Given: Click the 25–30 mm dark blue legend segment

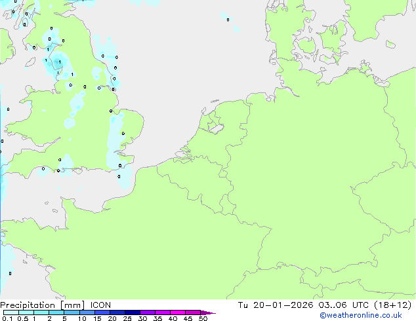Looking at the screenshot, I should [x=133, y=312].
